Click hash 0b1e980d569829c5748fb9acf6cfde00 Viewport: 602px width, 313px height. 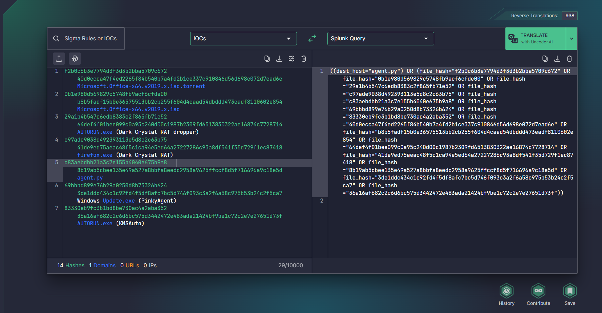pos(116,94)
